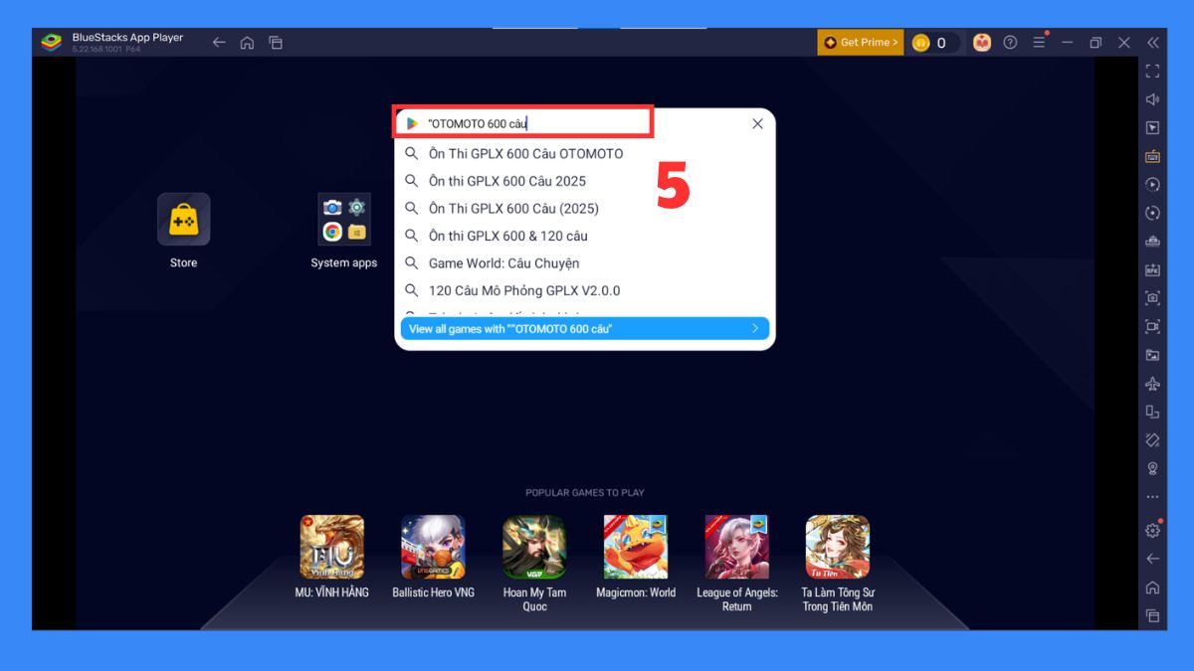
Task: Open recent apps from title bar
Action: (x=276, y=43)
